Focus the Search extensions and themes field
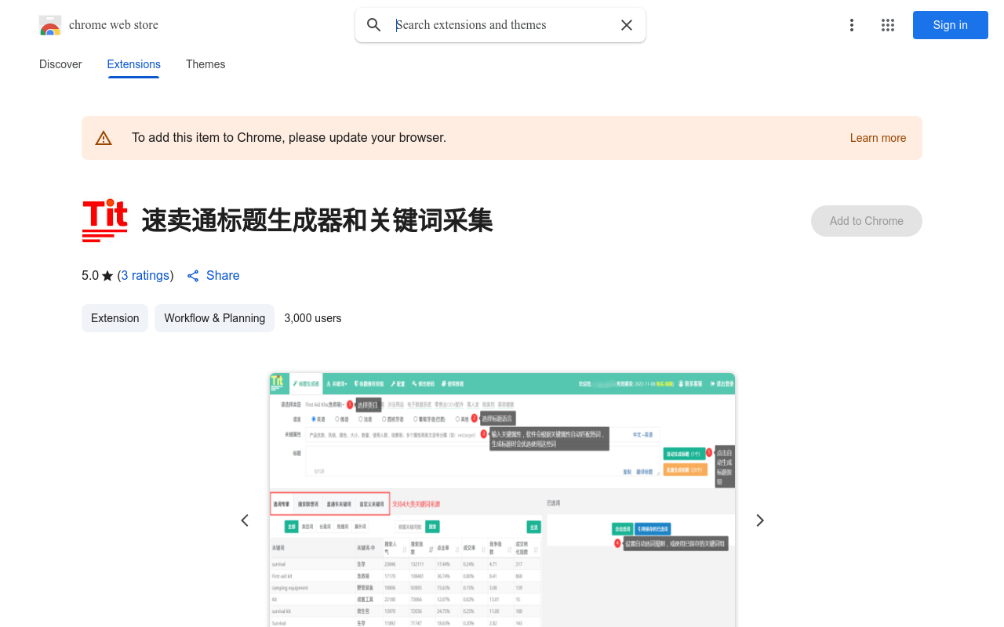The image size is (1004, 627). pyautogui.click(x=502, y=25)
